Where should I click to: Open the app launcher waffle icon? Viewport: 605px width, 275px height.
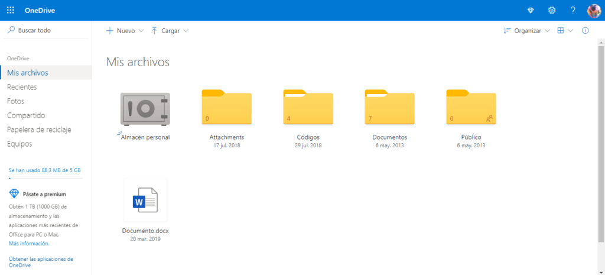coord(11,11)
